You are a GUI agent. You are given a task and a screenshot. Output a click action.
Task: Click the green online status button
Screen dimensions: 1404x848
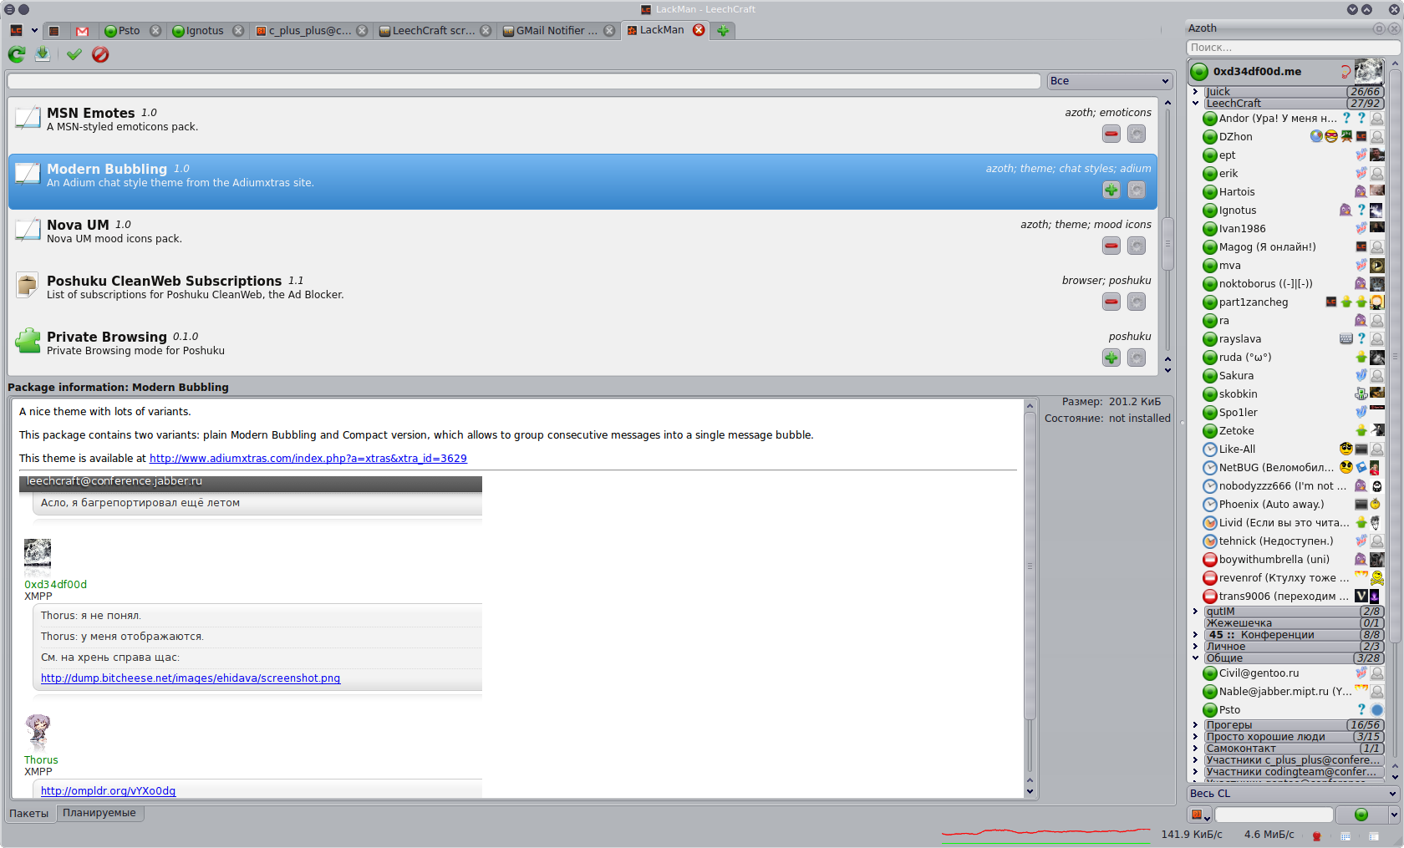click(1361, 815)
